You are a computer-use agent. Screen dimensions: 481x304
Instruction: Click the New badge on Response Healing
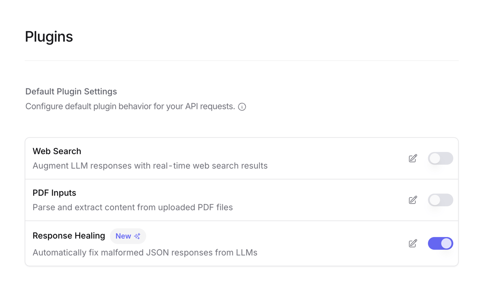point(128,236)
